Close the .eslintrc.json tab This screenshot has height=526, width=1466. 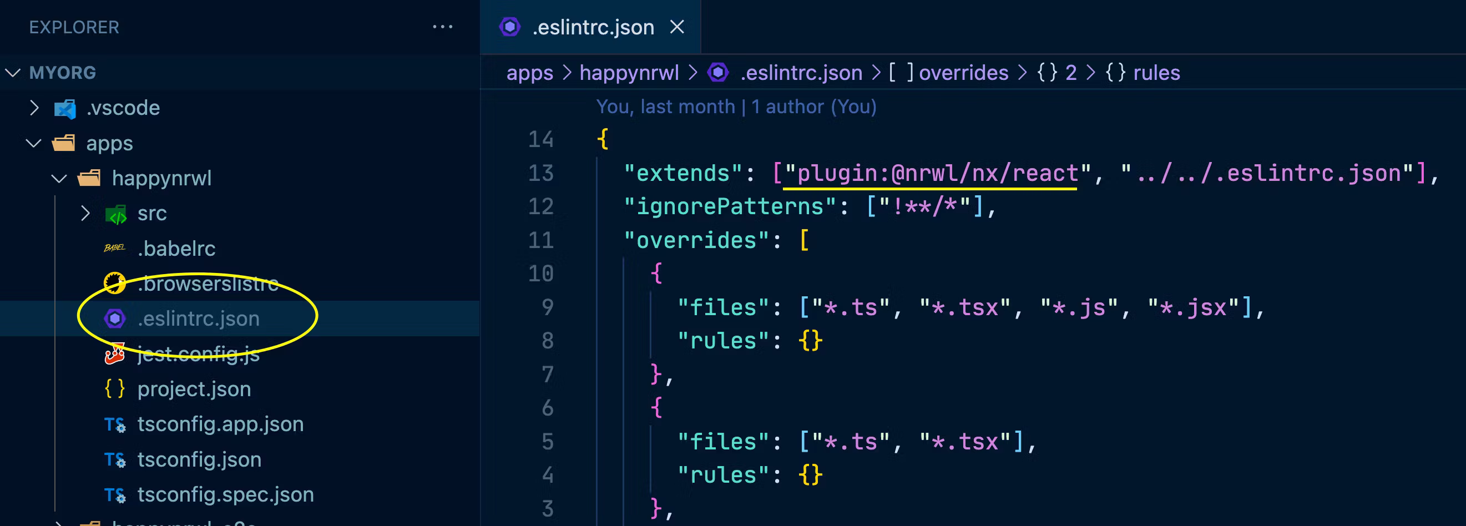click(676, 27)
